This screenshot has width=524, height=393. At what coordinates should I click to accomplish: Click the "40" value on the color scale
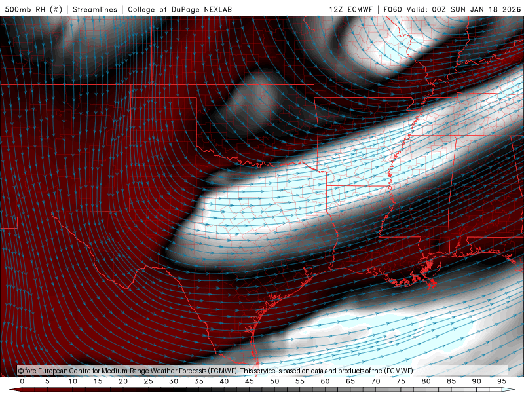[224, 381]
